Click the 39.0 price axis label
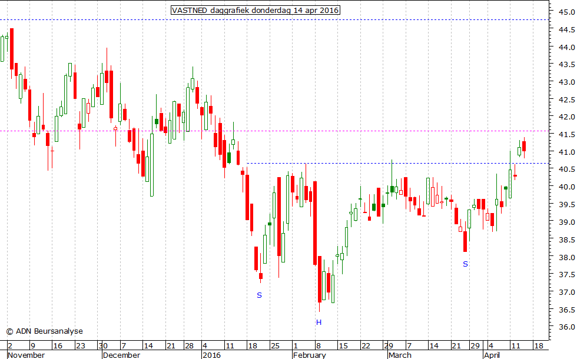This screenshot has width=577, height=359. pos(566,222)
